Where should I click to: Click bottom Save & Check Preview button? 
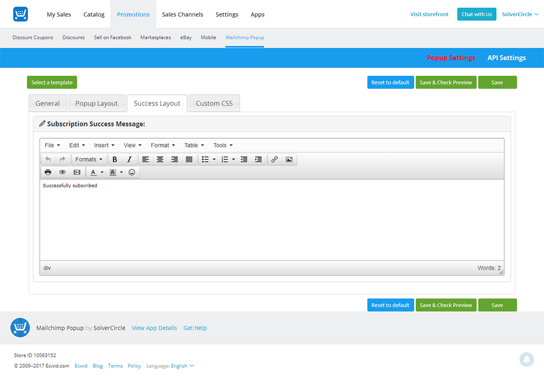tap(446, 305)
